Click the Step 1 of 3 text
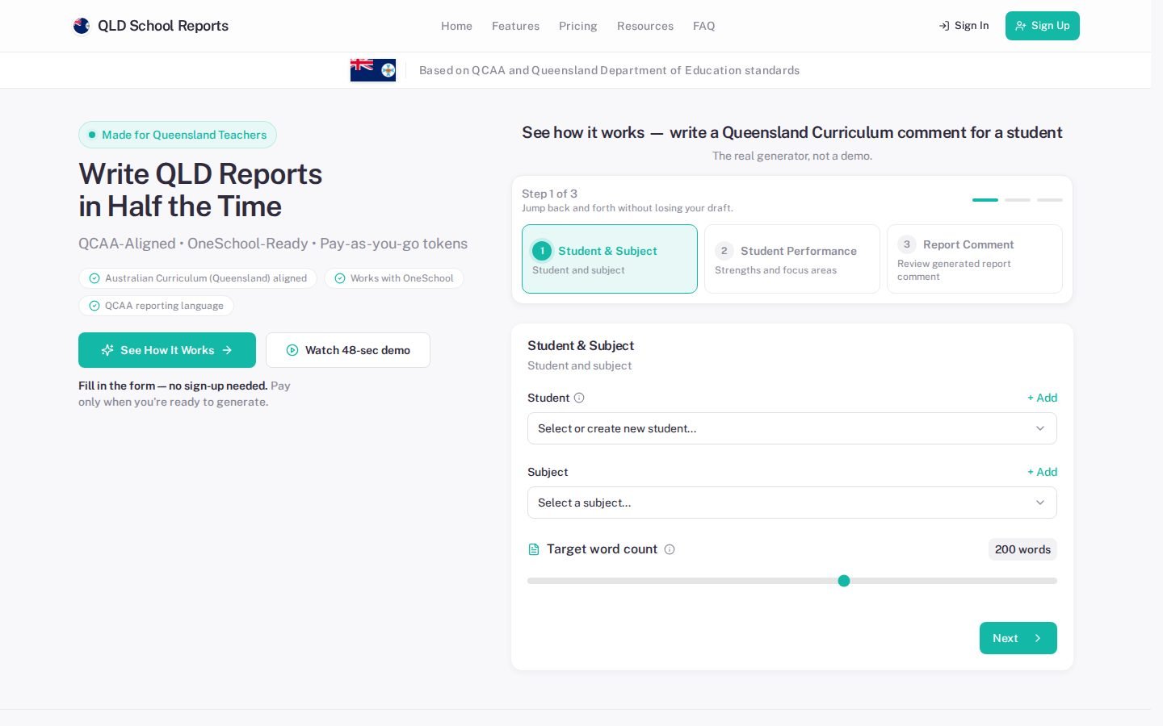The width and height of the screenshot is (1163, 726). pyautogui.click(x=549, y=194)
